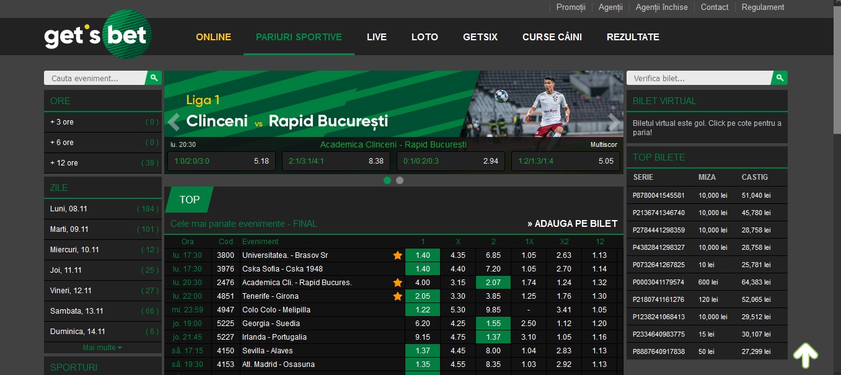Select Joi, 11.11 in days list
The height and width of the screenshot is (375, 841).
point(103,270)
